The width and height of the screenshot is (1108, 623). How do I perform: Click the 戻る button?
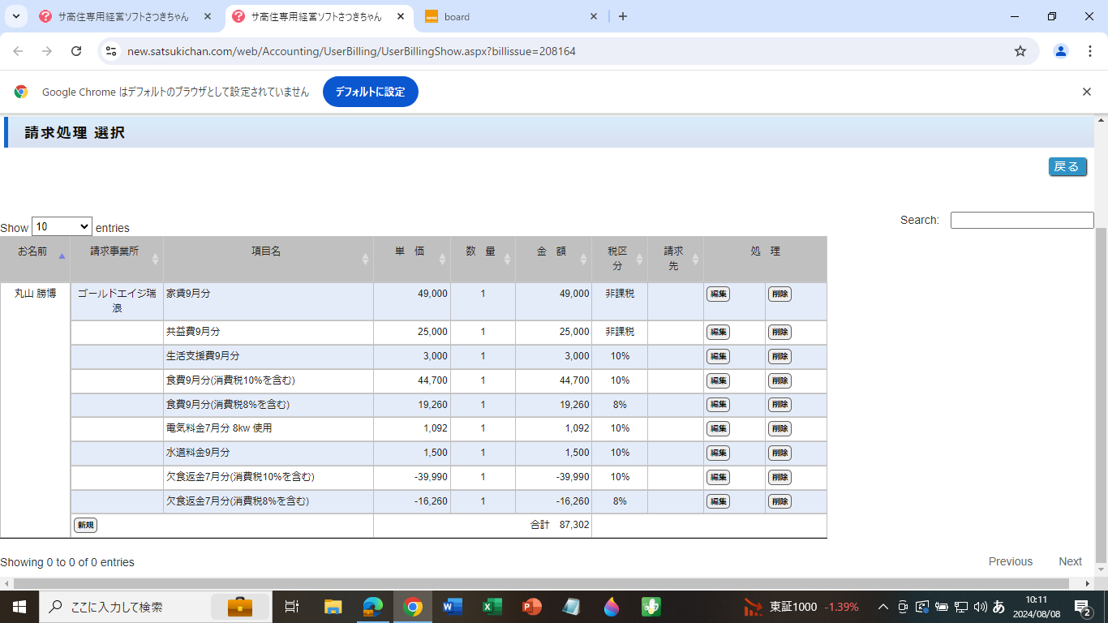coord(1067,167)
